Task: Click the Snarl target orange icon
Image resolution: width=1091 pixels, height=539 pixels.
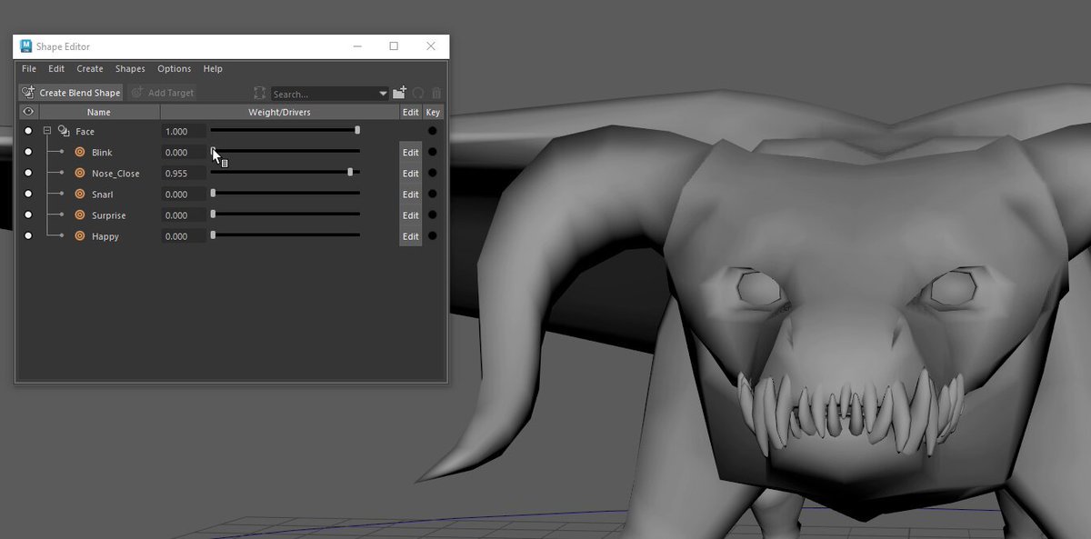Action: coord(79,195)
